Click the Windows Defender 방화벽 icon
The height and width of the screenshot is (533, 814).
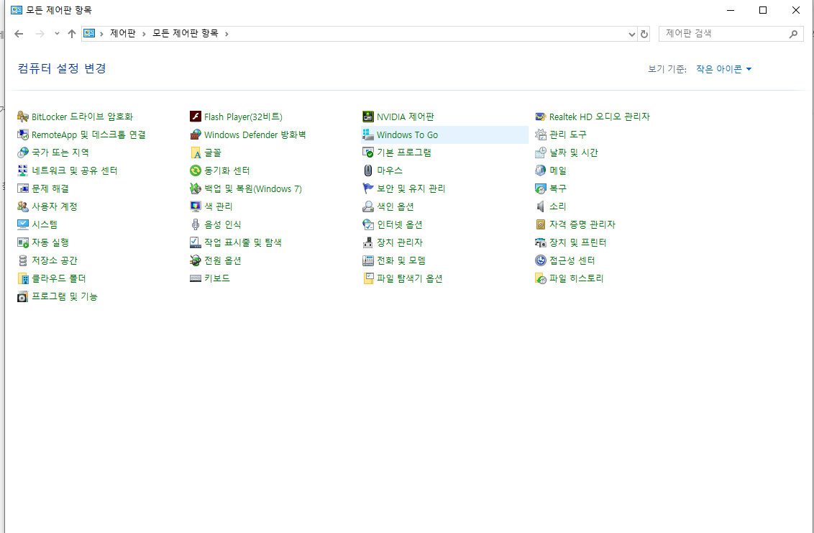(x=195, y=135)
